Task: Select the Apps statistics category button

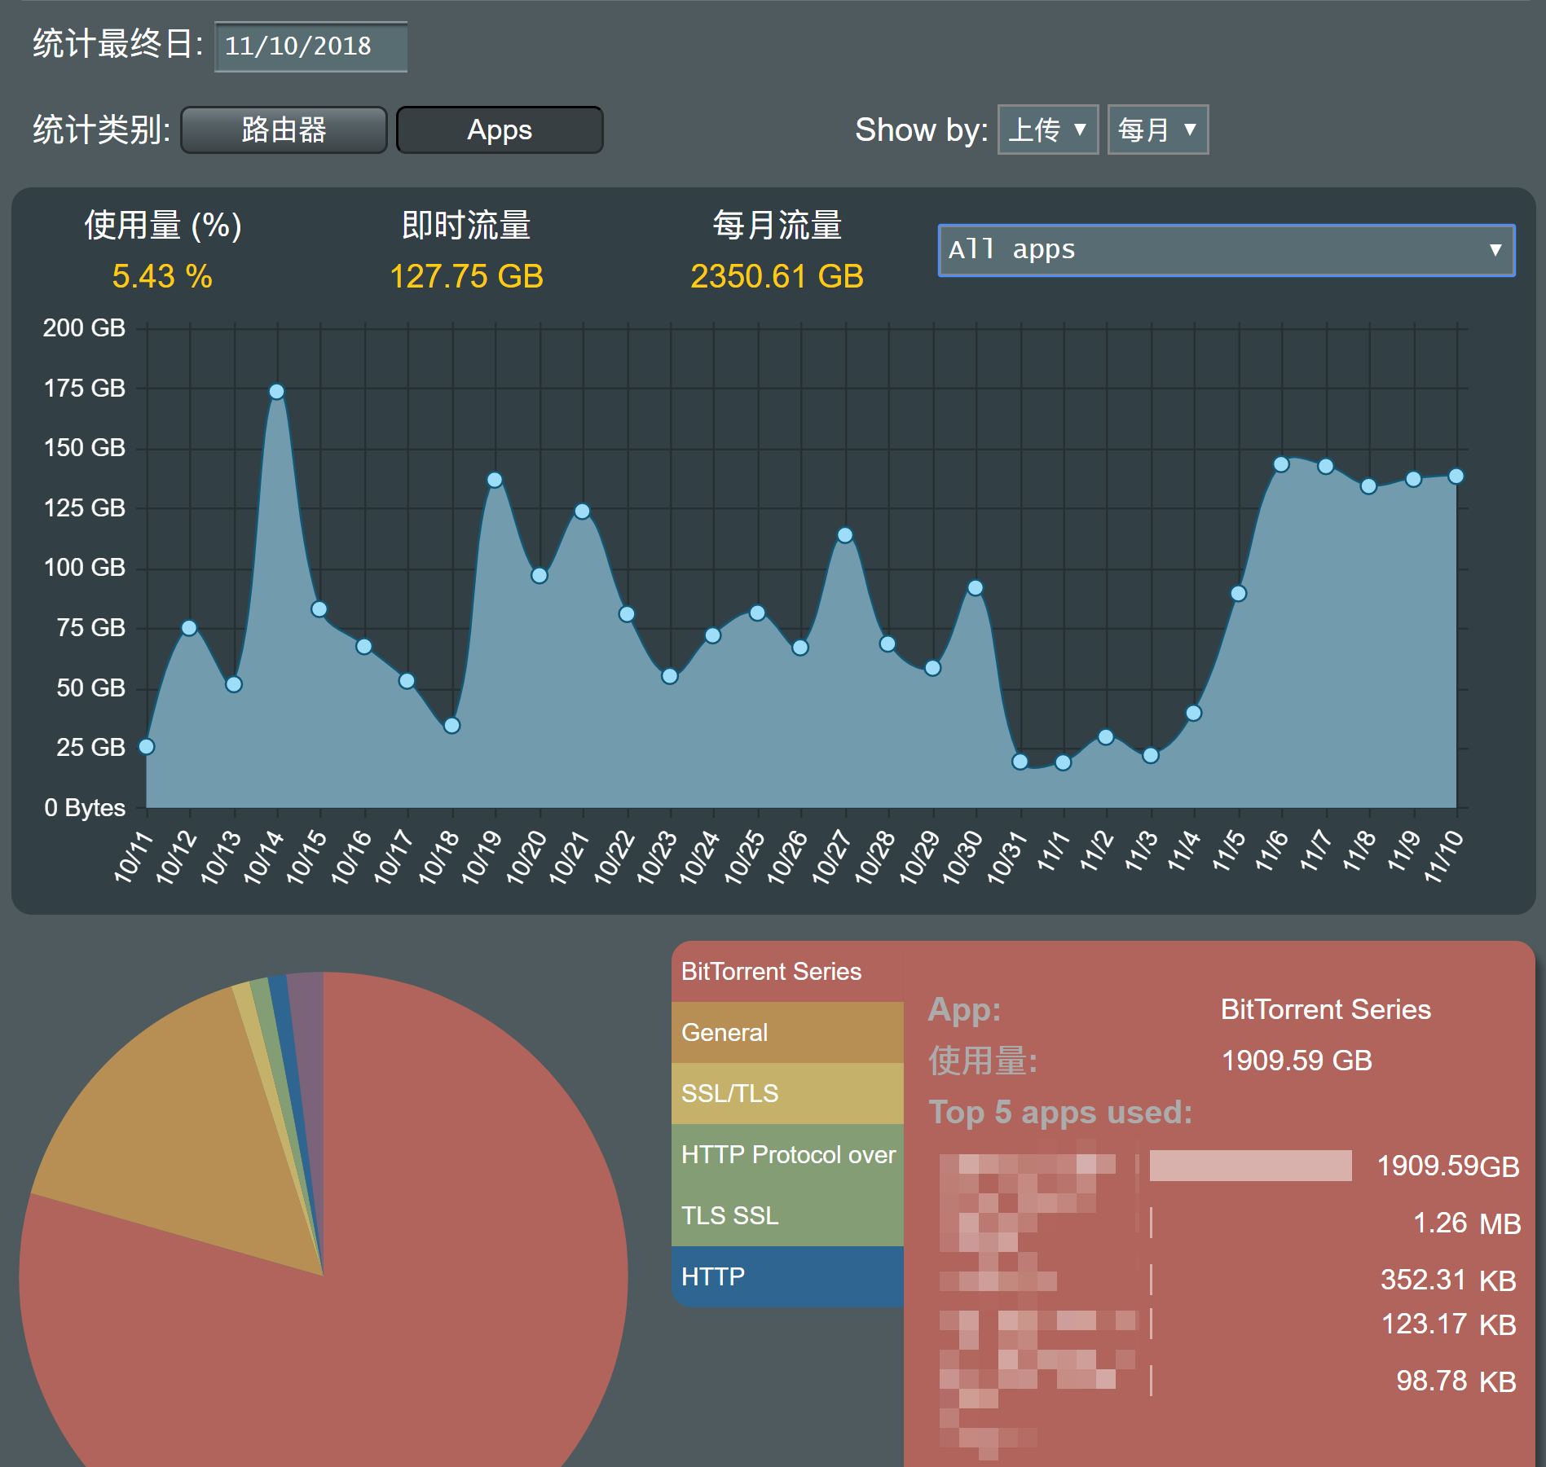Action: (x=500, y=130)
